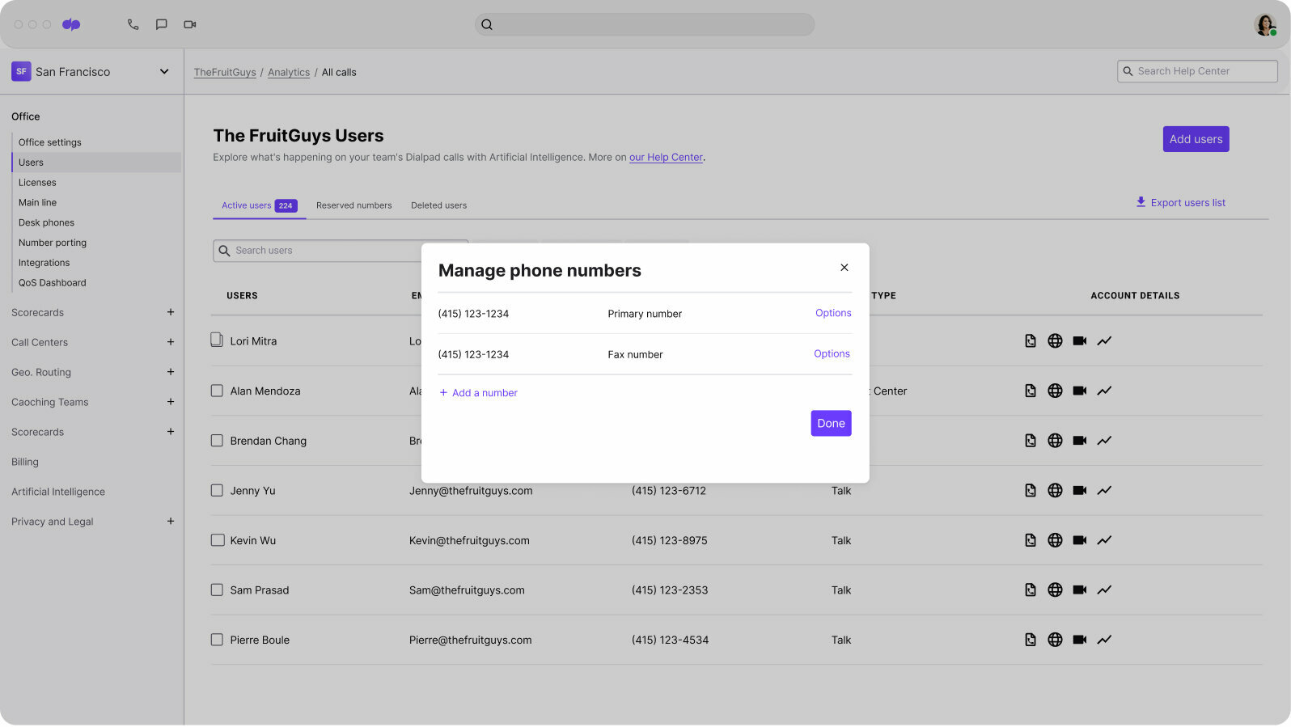Viewport: 1291px width, 727px height.
Task: Go to the Analytics breadcrumb
Action: coord(289,73)
